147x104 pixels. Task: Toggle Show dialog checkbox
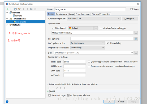pyautogui.click(x=108, y=43)
